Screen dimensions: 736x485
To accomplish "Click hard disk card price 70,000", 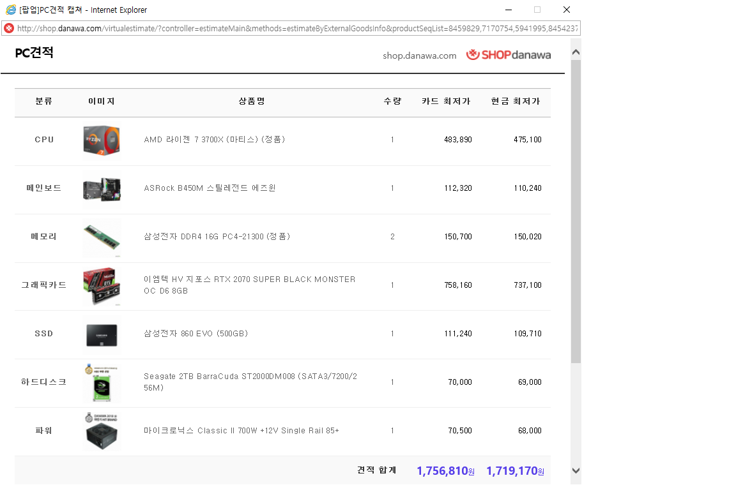I will (460, 382).
